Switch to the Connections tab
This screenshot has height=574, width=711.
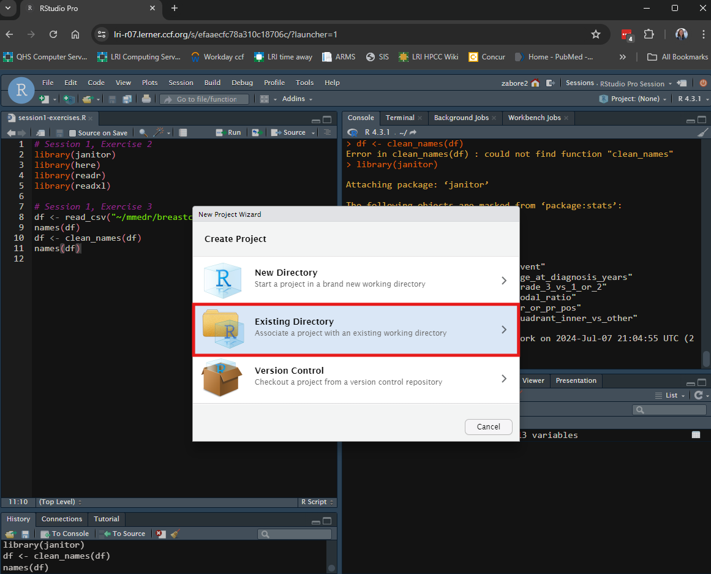coord(62,519)
